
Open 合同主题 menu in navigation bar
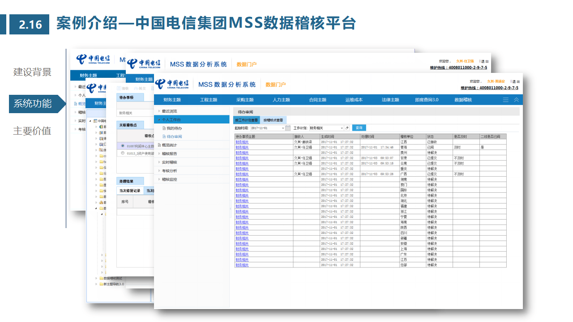(317, 100)
